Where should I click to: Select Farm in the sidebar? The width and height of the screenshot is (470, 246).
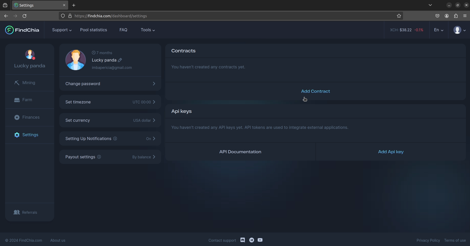click(30, 100)
